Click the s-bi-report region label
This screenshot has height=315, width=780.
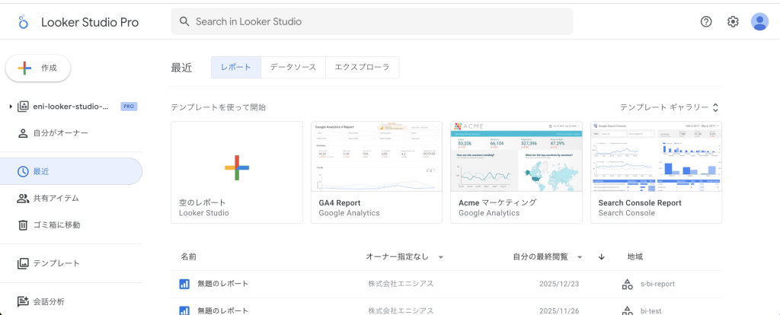(x=657, y=285)
